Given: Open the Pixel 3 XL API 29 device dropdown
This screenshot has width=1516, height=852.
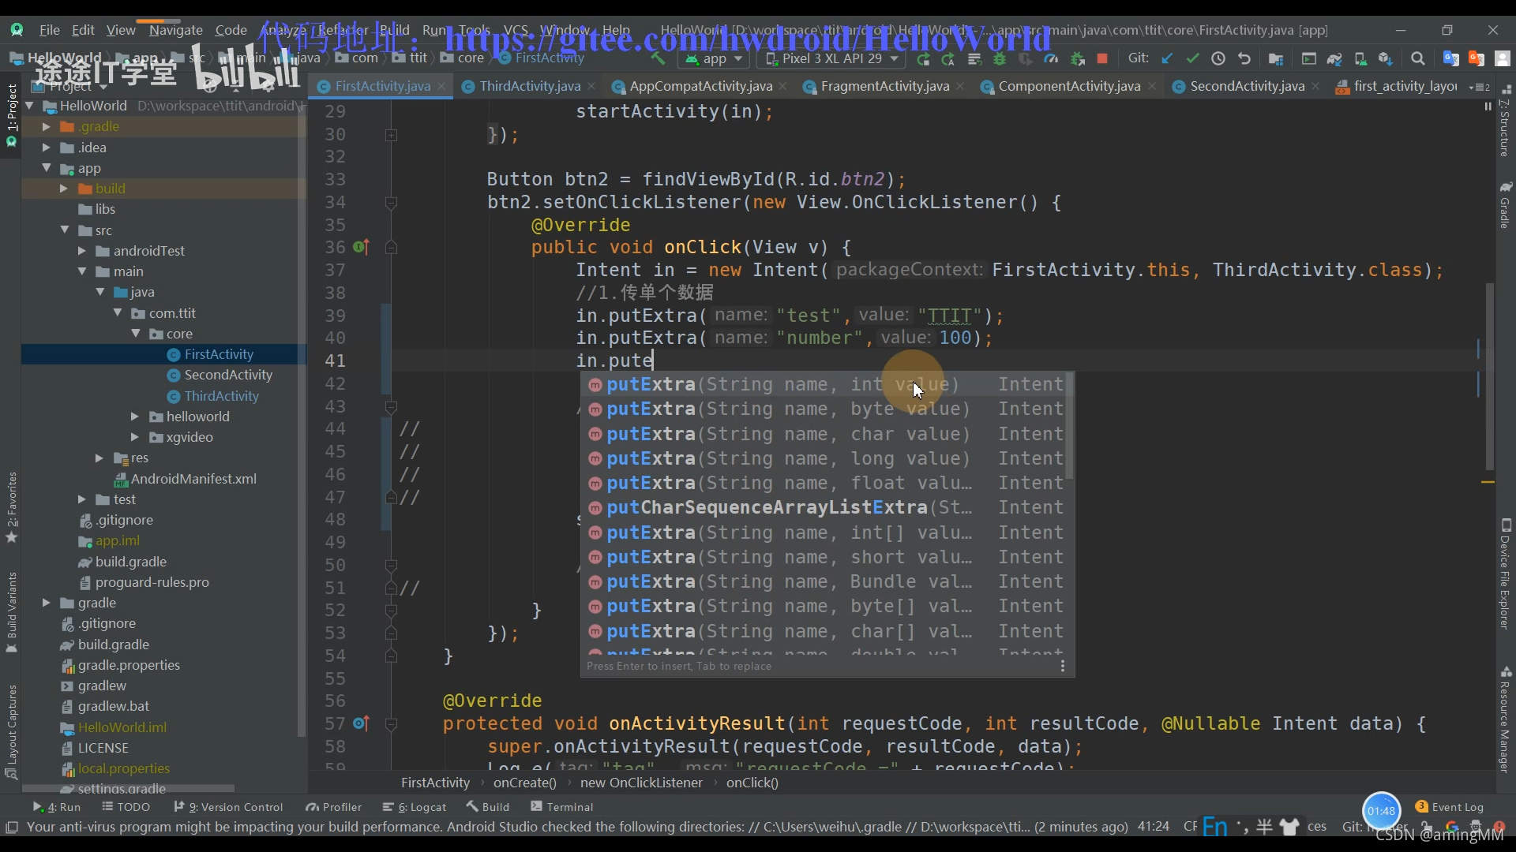Looking at the screenshot, I should [832, 59].
